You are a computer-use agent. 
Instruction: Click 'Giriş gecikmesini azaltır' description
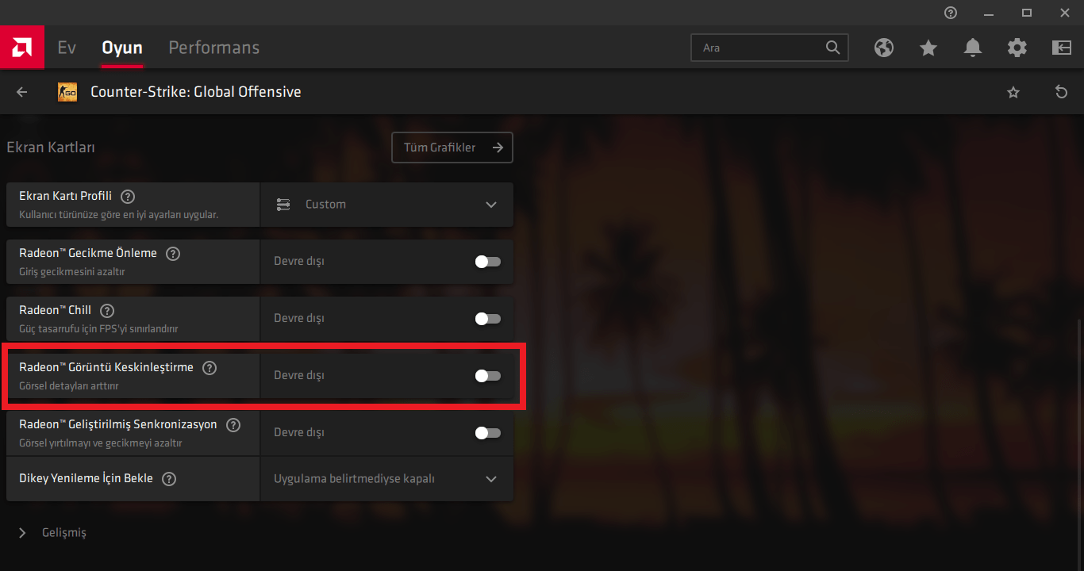pos(72,272)
